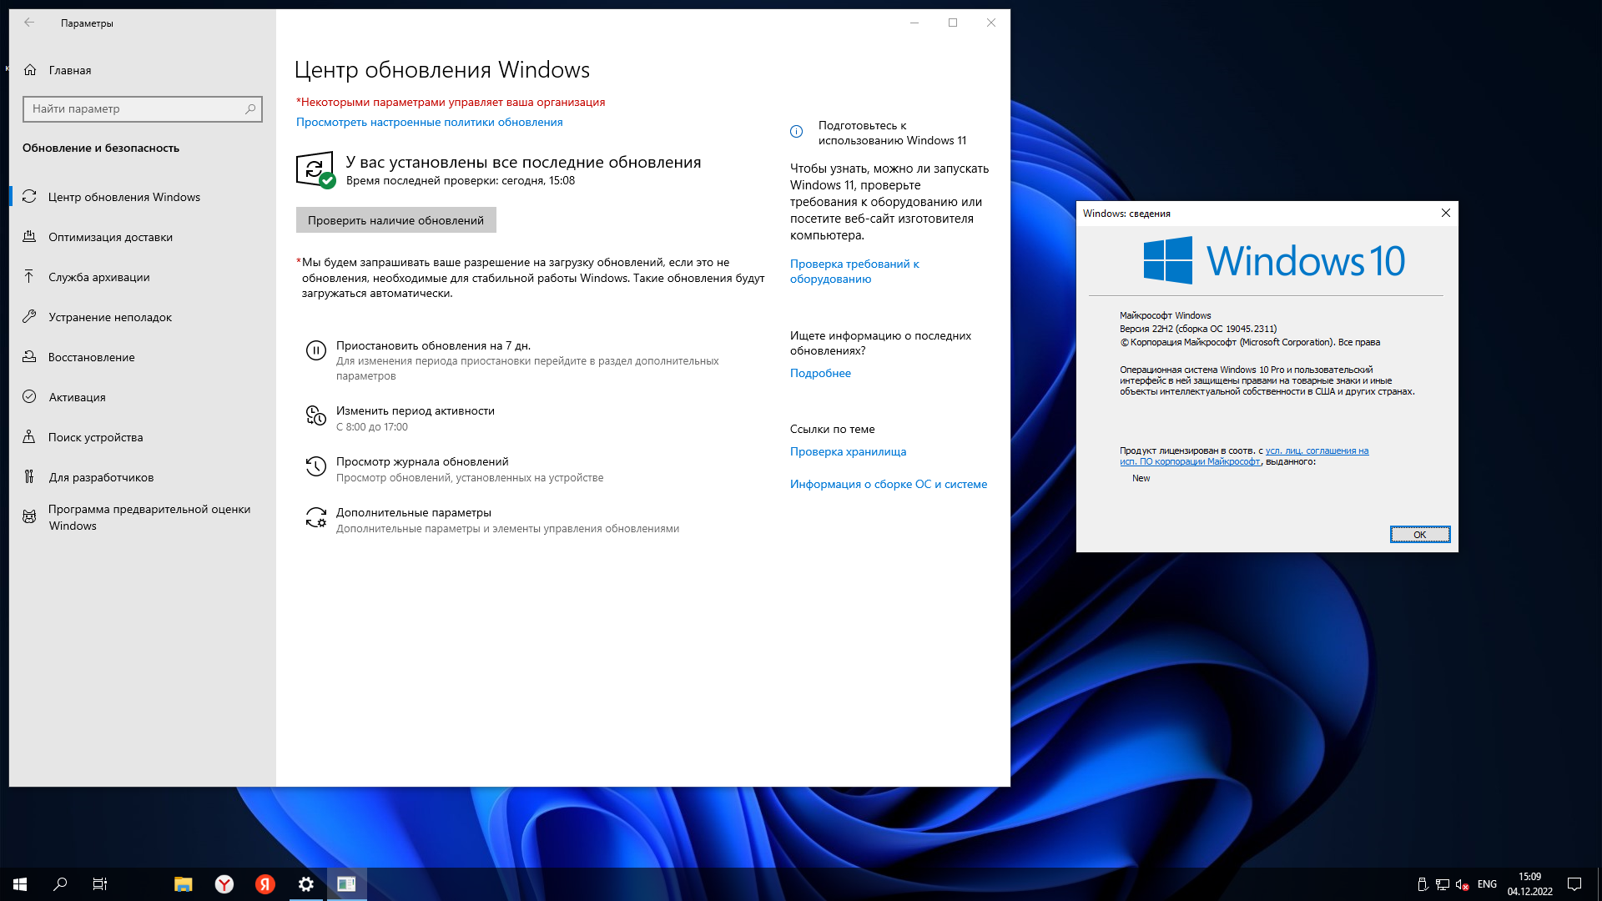Image resolution: width=1602 pixels, height=901 pixels.
Task: Open Yandex Browser from taskbar
Action: point(224,884)
